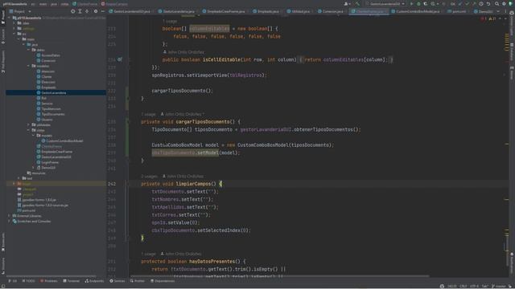This screenshot has width=515, height=289.
Task: Open the Terminal tool window
Action: pyautogui.click(x=72, y=281)
